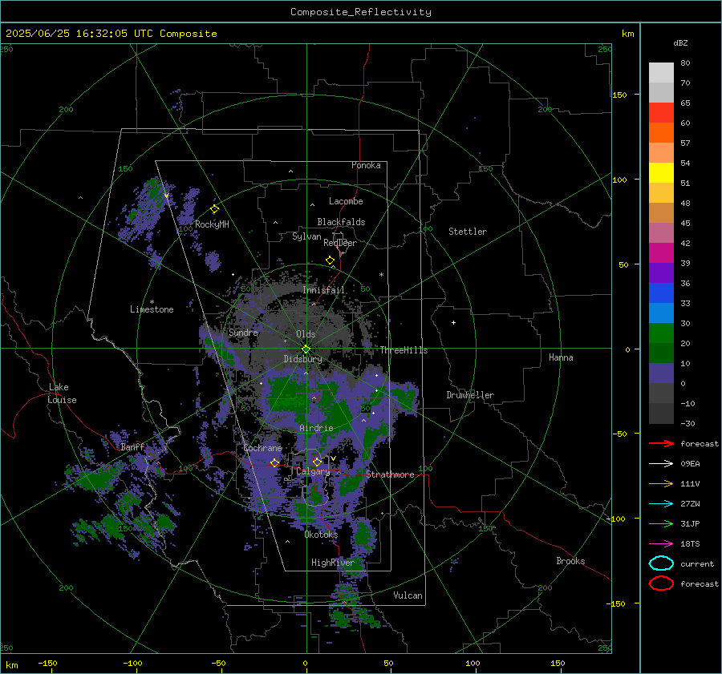The width and height of the screenshot is (722, 674).
Task: Click the Brooks city label
Action: 570,561
